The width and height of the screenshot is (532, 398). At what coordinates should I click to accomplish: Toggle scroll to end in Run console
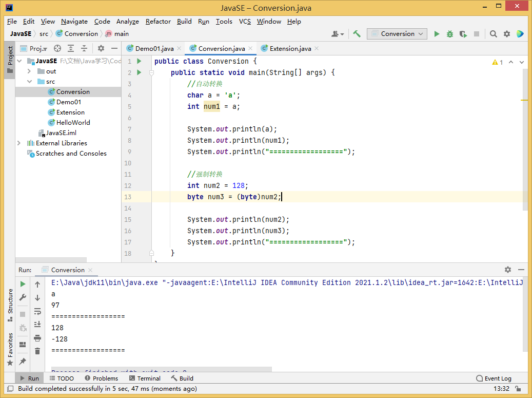pos(37,325)
